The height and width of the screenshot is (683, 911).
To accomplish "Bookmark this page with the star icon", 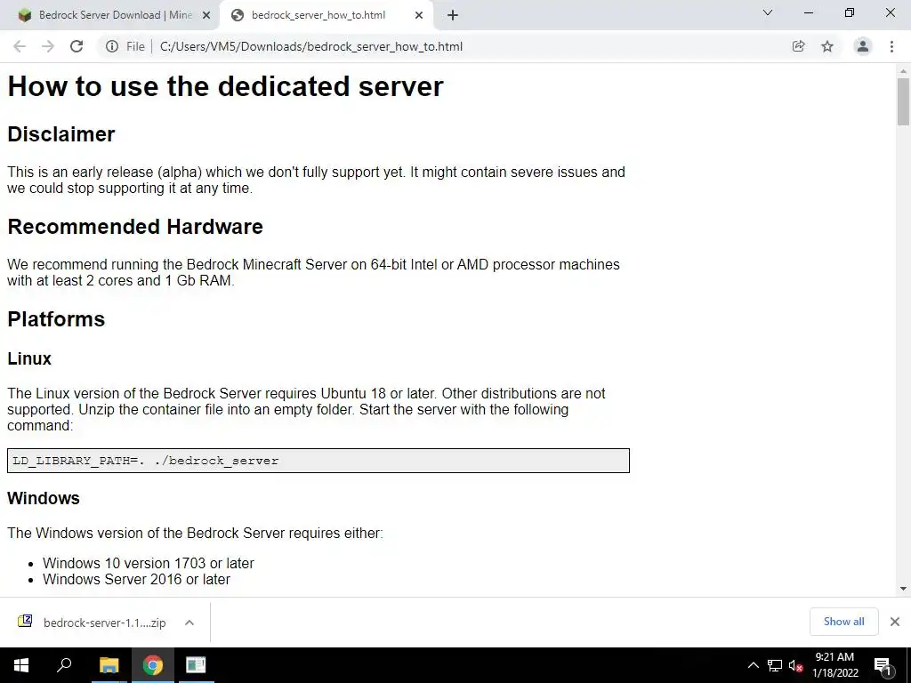I will point(827,46).
